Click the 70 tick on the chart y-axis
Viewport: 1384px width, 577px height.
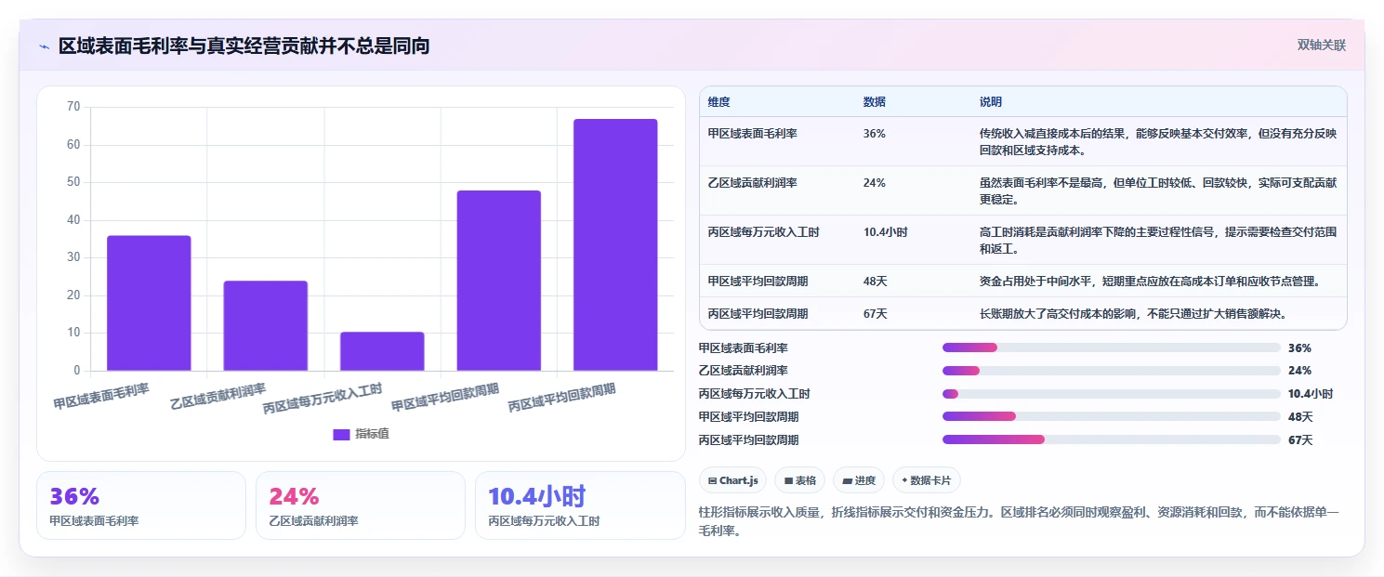pyautogui.click(x=73, y=107)
